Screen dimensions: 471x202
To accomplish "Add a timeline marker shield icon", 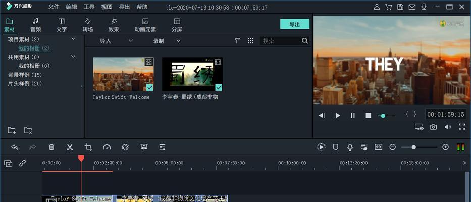I will click(x=336, y=147).
